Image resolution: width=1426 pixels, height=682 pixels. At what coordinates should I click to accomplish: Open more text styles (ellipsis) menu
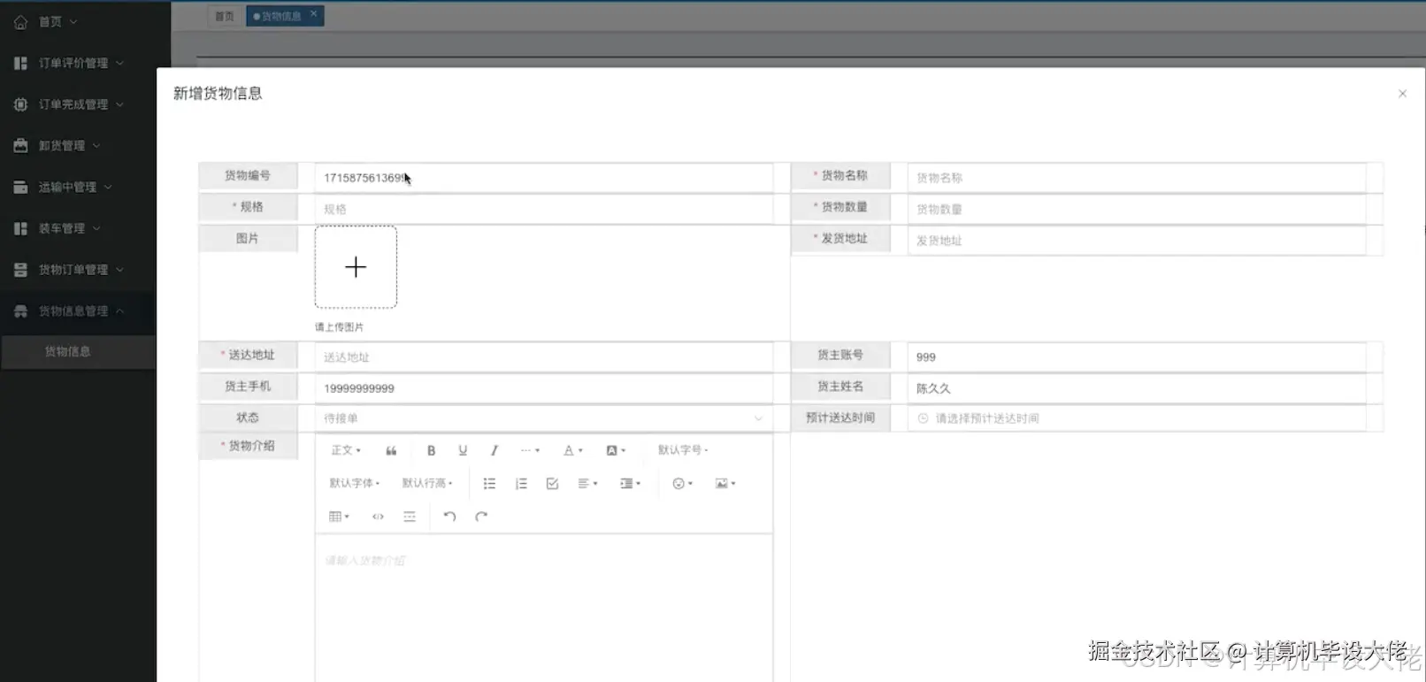(x=530, y=450)
